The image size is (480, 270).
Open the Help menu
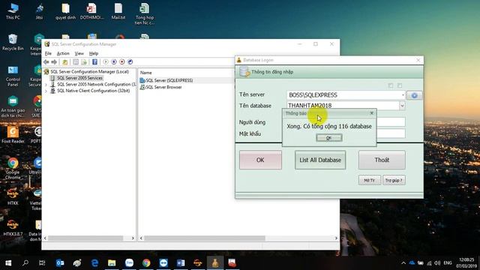[x=93, y=53]
